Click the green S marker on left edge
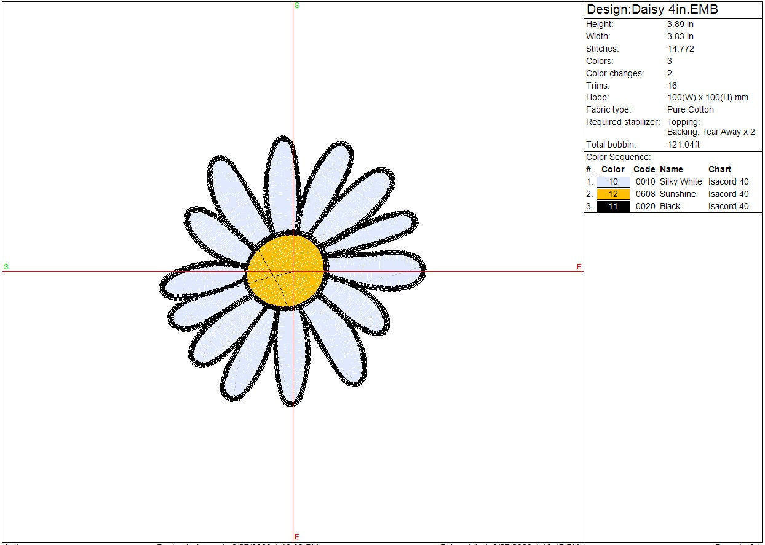Viewport: 765px width, 545px height. [x=6, y=266]
